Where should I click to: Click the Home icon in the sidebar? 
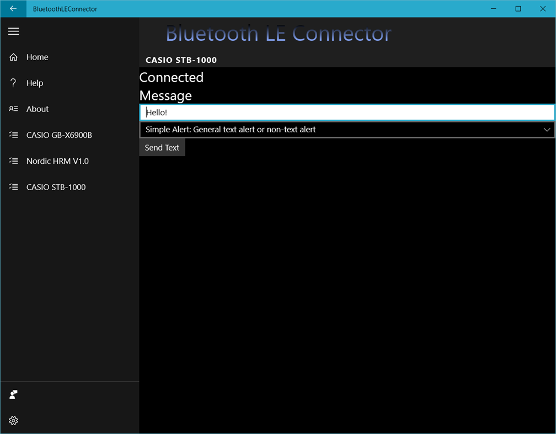pos(13,57)
